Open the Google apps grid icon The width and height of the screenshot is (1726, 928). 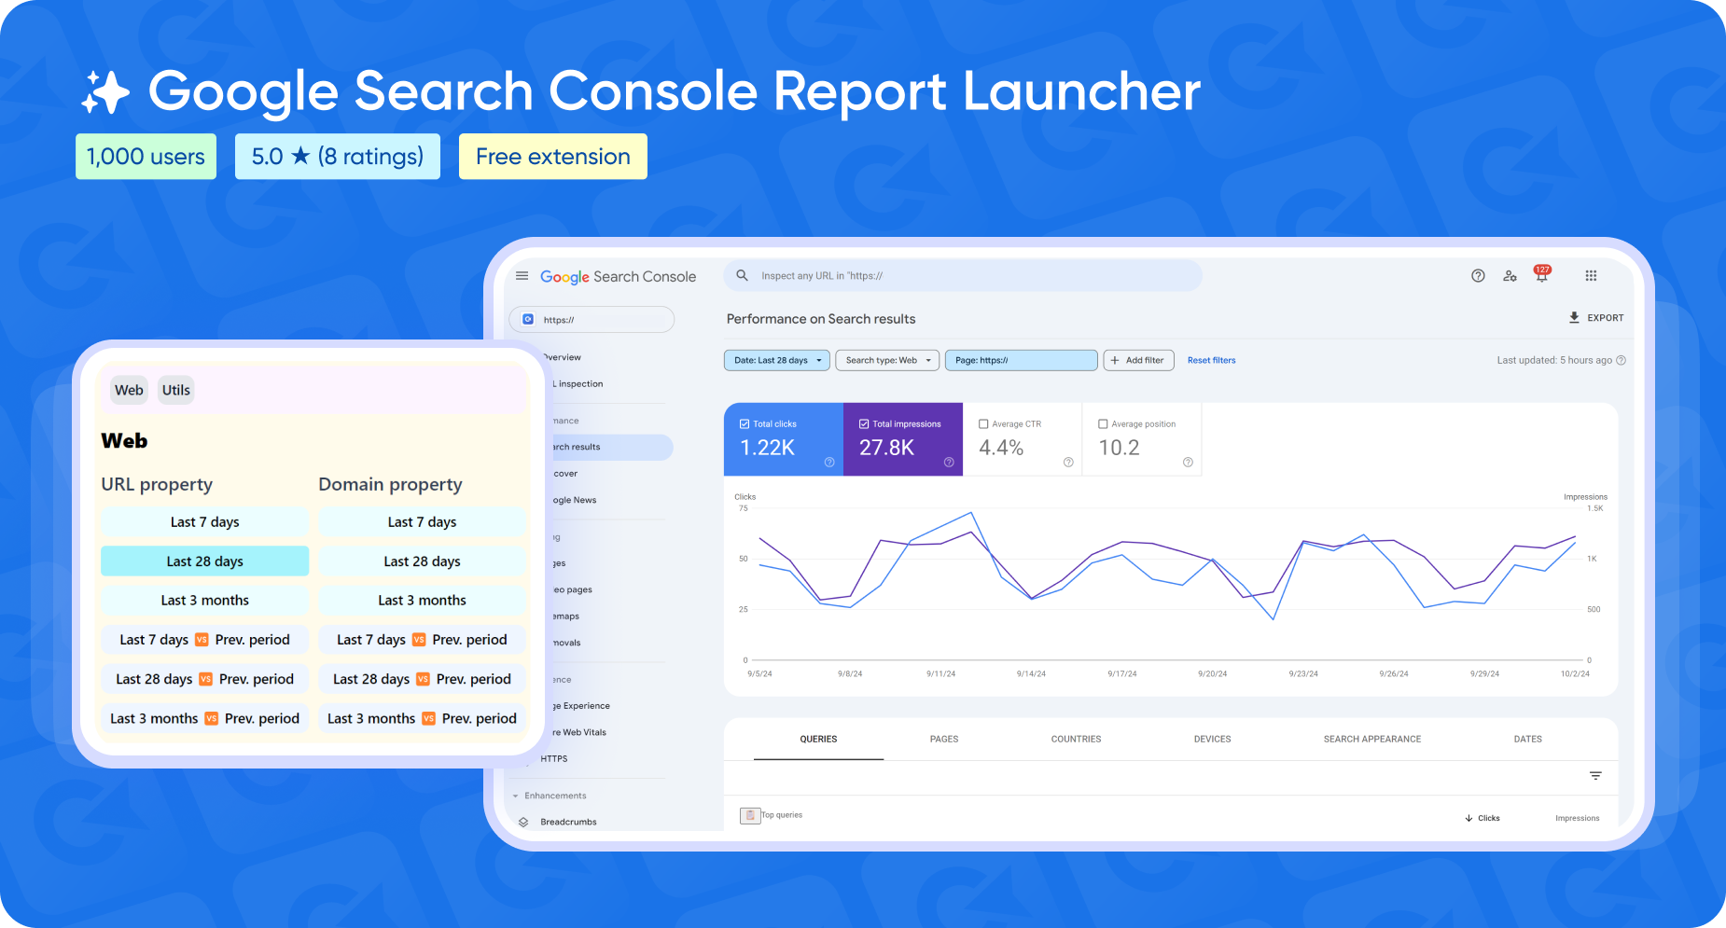coord(1591,275)
